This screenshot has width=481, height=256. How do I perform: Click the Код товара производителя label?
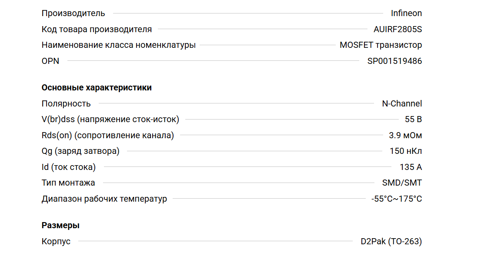(97, 29)
